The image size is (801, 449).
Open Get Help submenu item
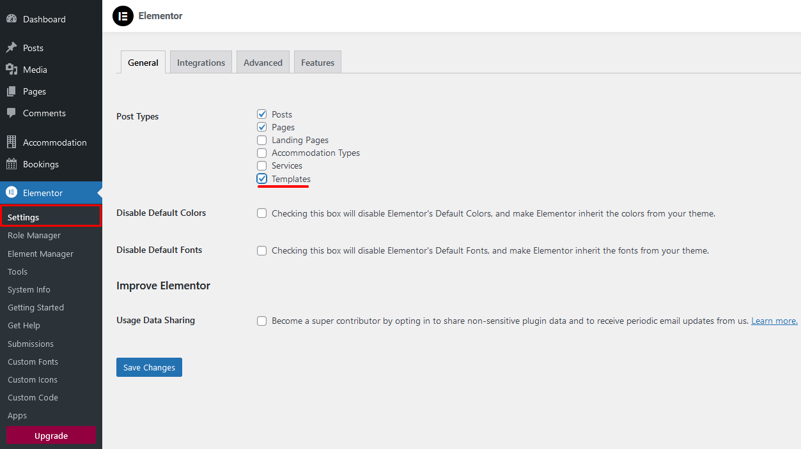[x=51, y=325]
